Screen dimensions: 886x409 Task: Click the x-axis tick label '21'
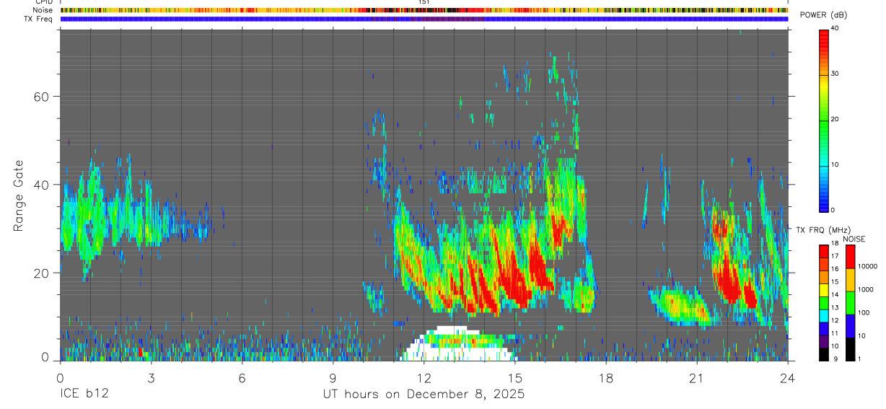pos(696,377)
